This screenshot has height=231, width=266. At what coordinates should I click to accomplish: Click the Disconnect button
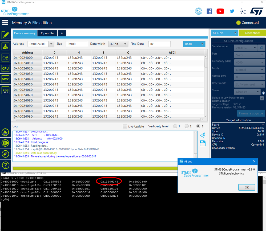pyautogui.click(x=252, y=33)
